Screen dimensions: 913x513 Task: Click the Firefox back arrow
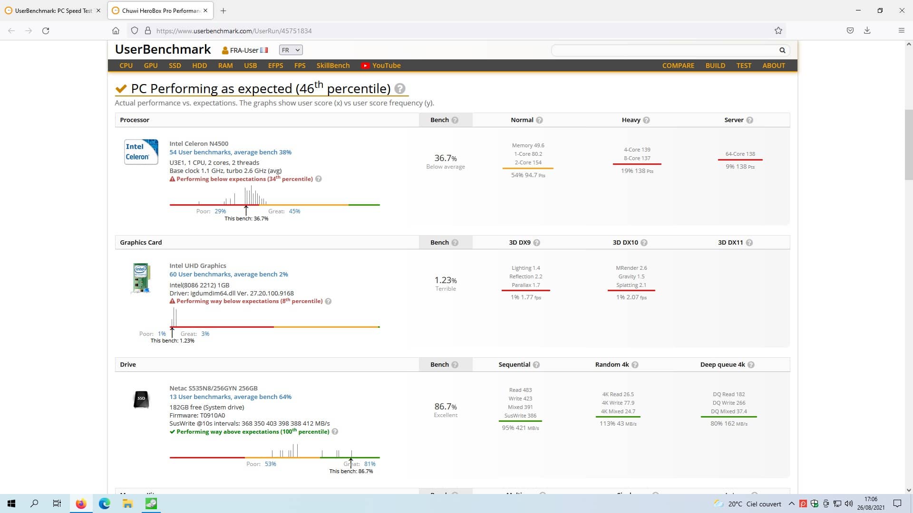tap(11, 30)
